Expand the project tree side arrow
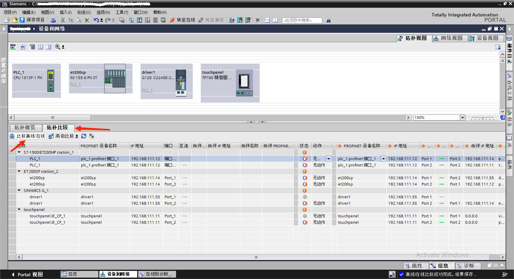514x279 pixels. click(x=4, y=29)
